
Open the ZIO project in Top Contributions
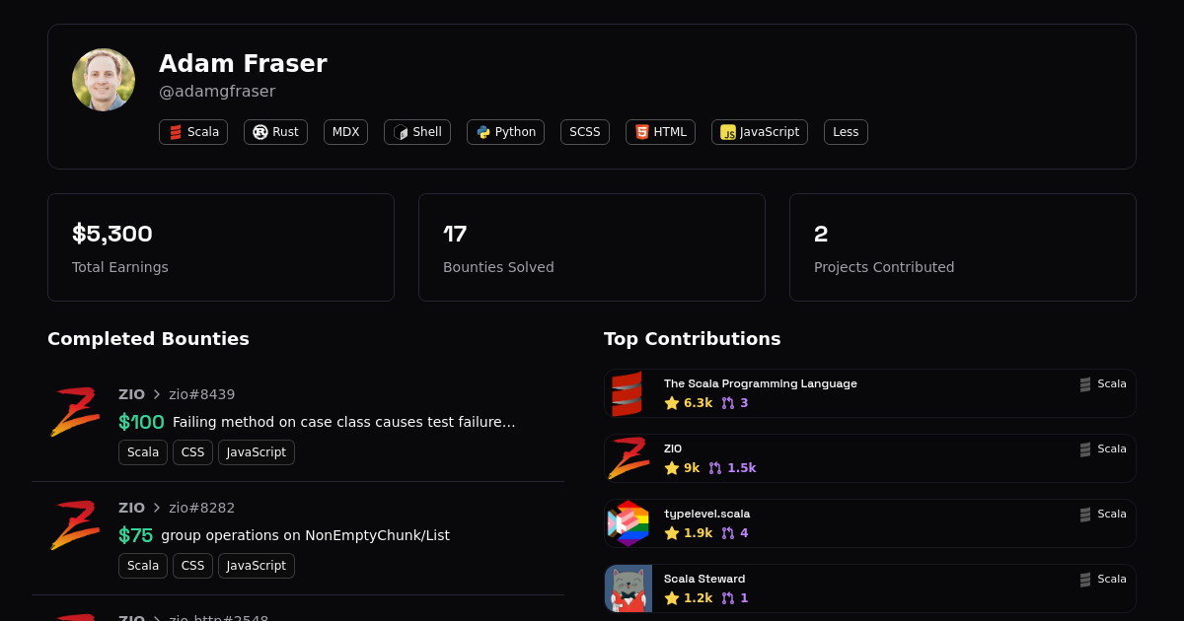click(x=673, y=448)
